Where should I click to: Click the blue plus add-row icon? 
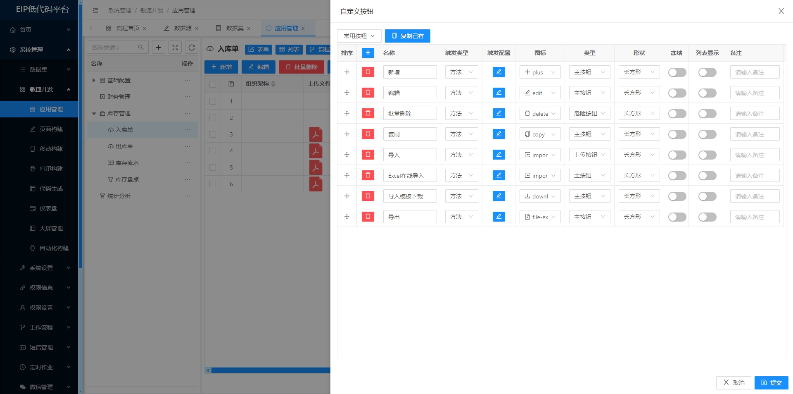(x=368, y=53)
